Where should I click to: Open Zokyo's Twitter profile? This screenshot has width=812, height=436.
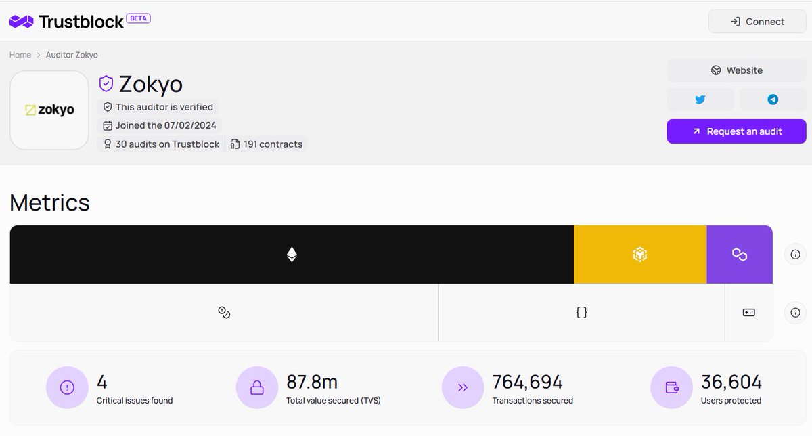pos(700,100)
